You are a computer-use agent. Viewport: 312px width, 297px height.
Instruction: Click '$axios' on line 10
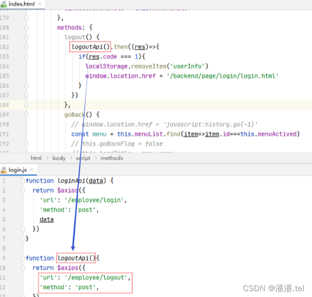point(68,268)
